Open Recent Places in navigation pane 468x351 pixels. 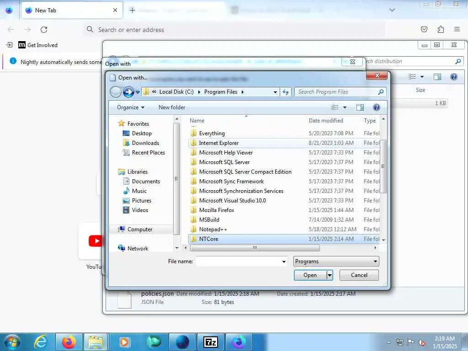149,153
